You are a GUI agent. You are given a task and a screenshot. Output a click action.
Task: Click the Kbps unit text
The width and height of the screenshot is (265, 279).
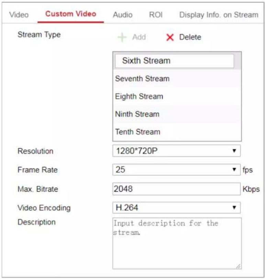pos(251,189)
